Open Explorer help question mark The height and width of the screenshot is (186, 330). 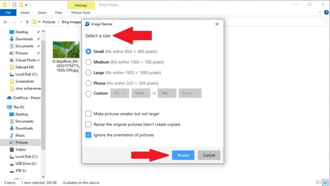[x=326, y=13]
